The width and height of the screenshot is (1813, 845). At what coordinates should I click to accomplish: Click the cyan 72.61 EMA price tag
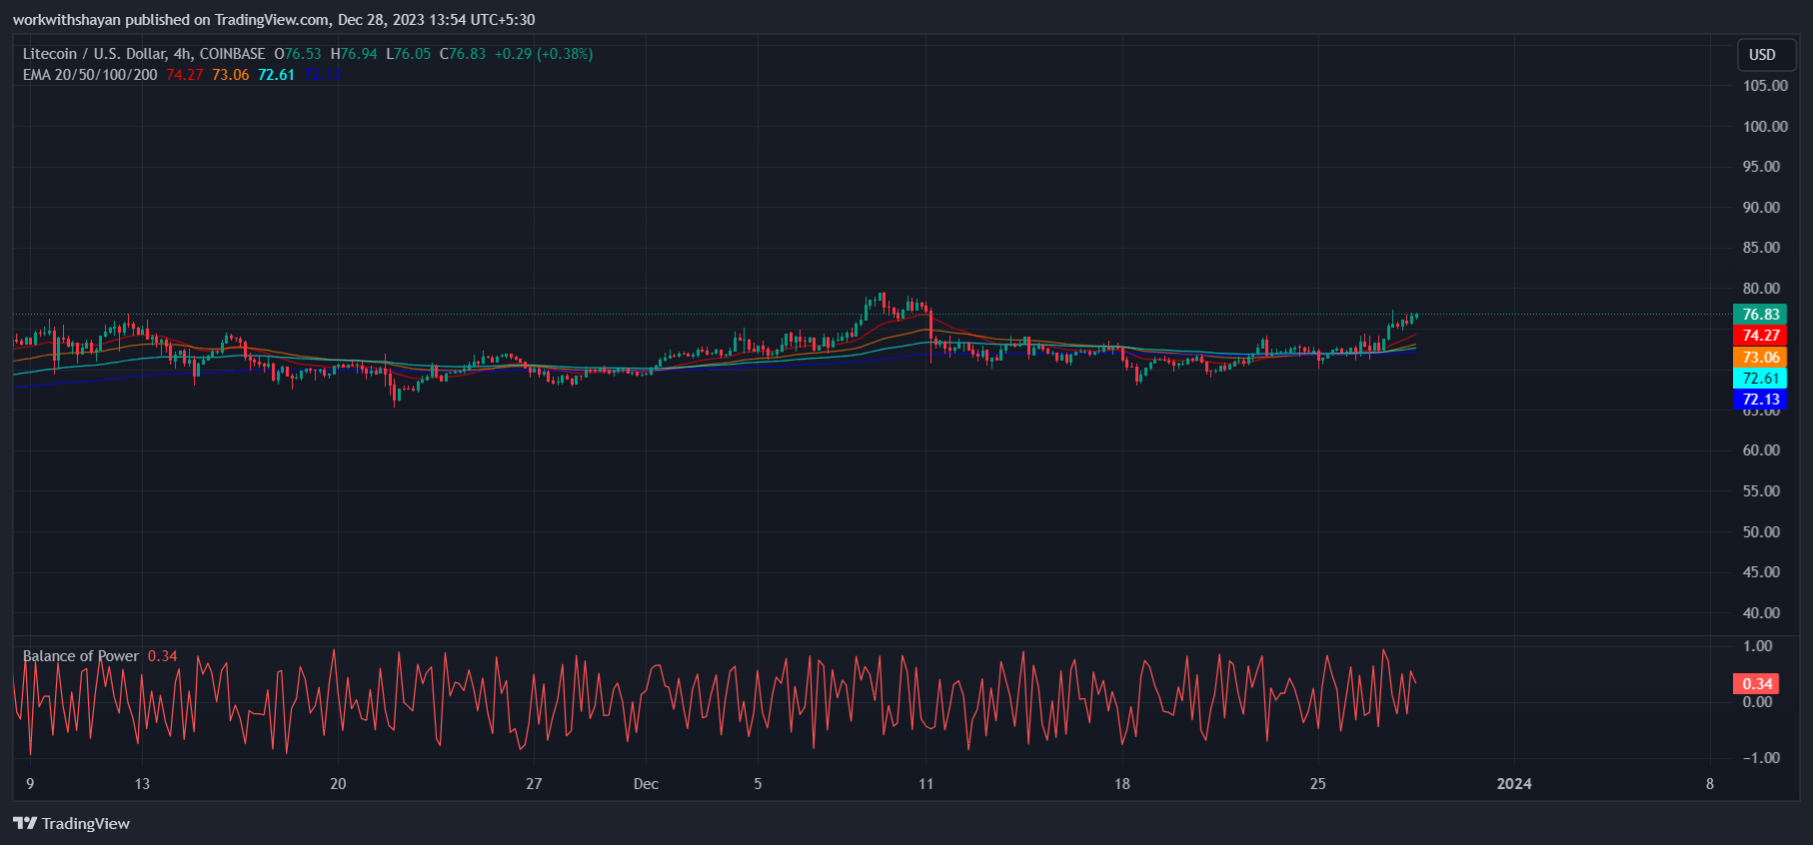click(1760, 379)
